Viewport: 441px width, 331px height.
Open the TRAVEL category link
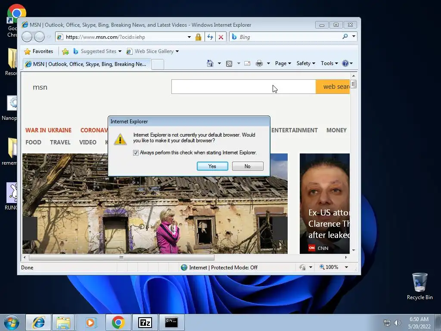[x=60, y=142]
